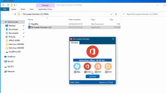Viewport: 166px width, 93px height.
Task: Click the OneDrive cloud icon
Action: tap(5, 57)
